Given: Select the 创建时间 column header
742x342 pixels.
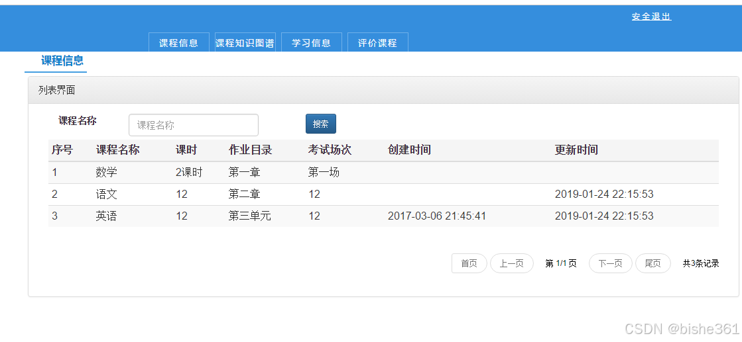Looking at the screenshot, I should (x=409, y=150).
